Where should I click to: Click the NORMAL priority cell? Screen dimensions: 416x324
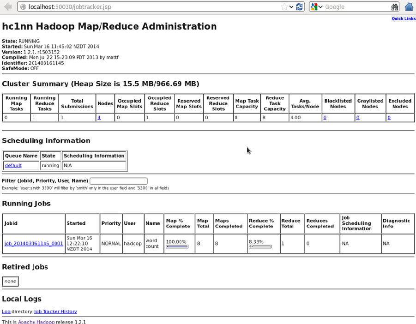[111, 243]
